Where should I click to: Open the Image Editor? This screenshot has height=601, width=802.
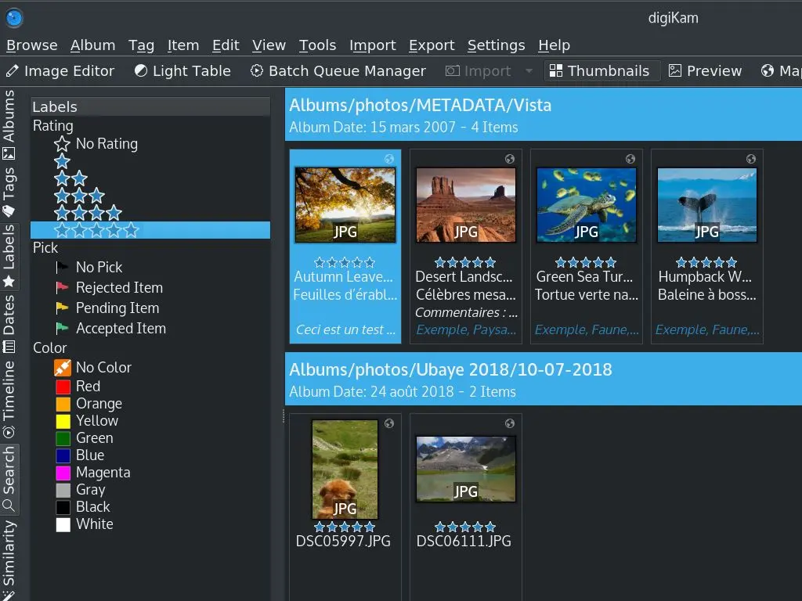[60, 70]
